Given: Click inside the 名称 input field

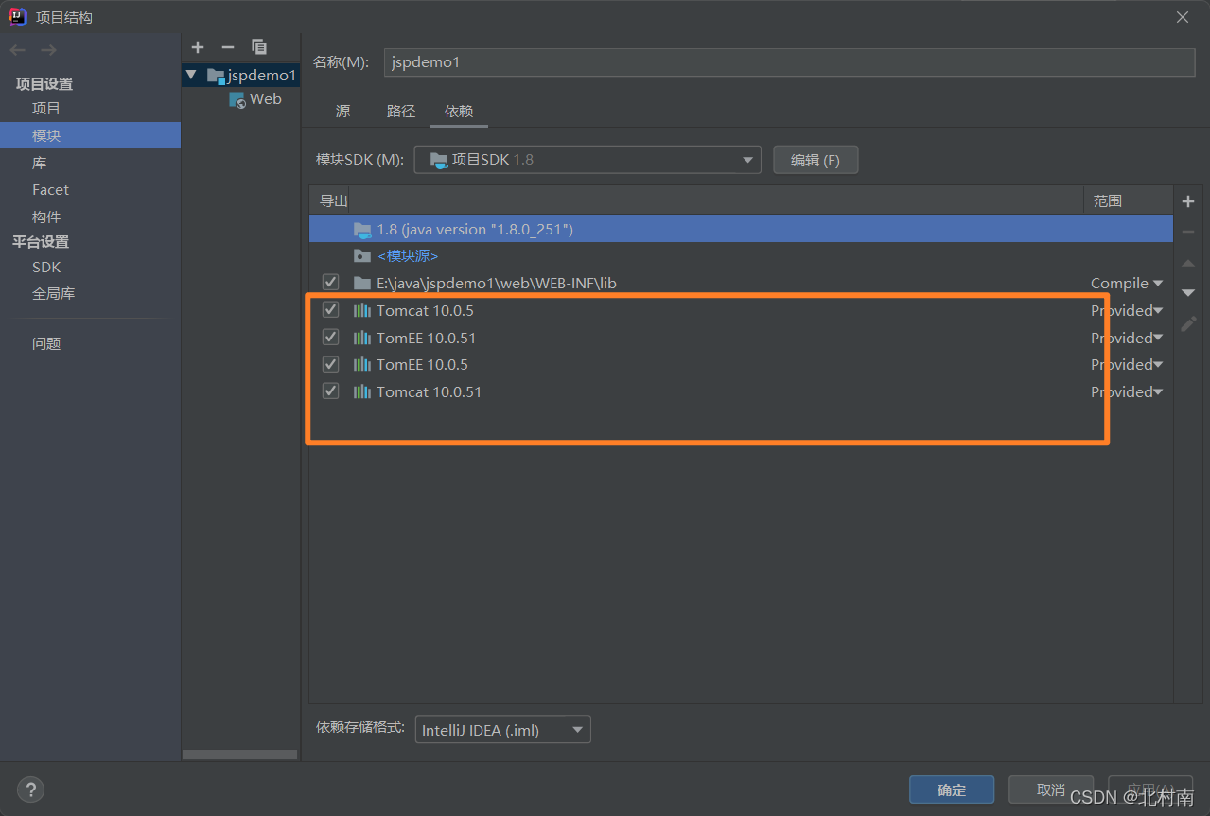Looking at the screenshot, I should click(x=662, y=62).
